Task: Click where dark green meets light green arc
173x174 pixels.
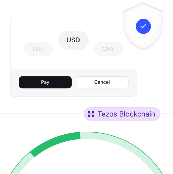Action: tap(80, 135)
